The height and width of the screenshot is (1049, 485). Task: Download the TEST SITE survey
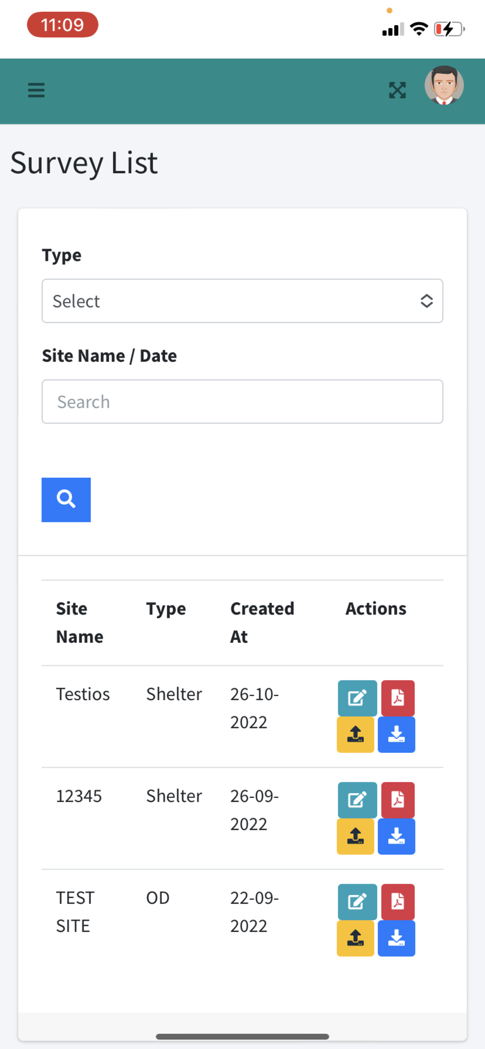(x=396, y=938)
